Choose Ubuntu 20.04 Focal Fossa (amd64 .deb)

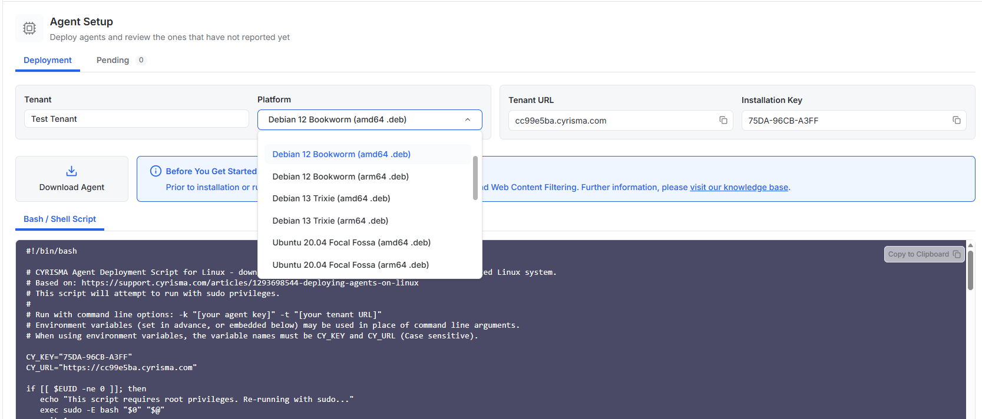click(368, 242)
